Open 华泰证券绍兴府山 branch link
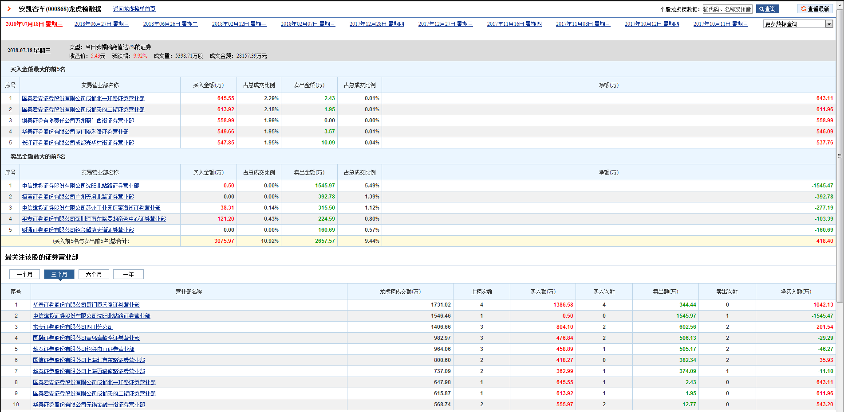 point(83,349)
